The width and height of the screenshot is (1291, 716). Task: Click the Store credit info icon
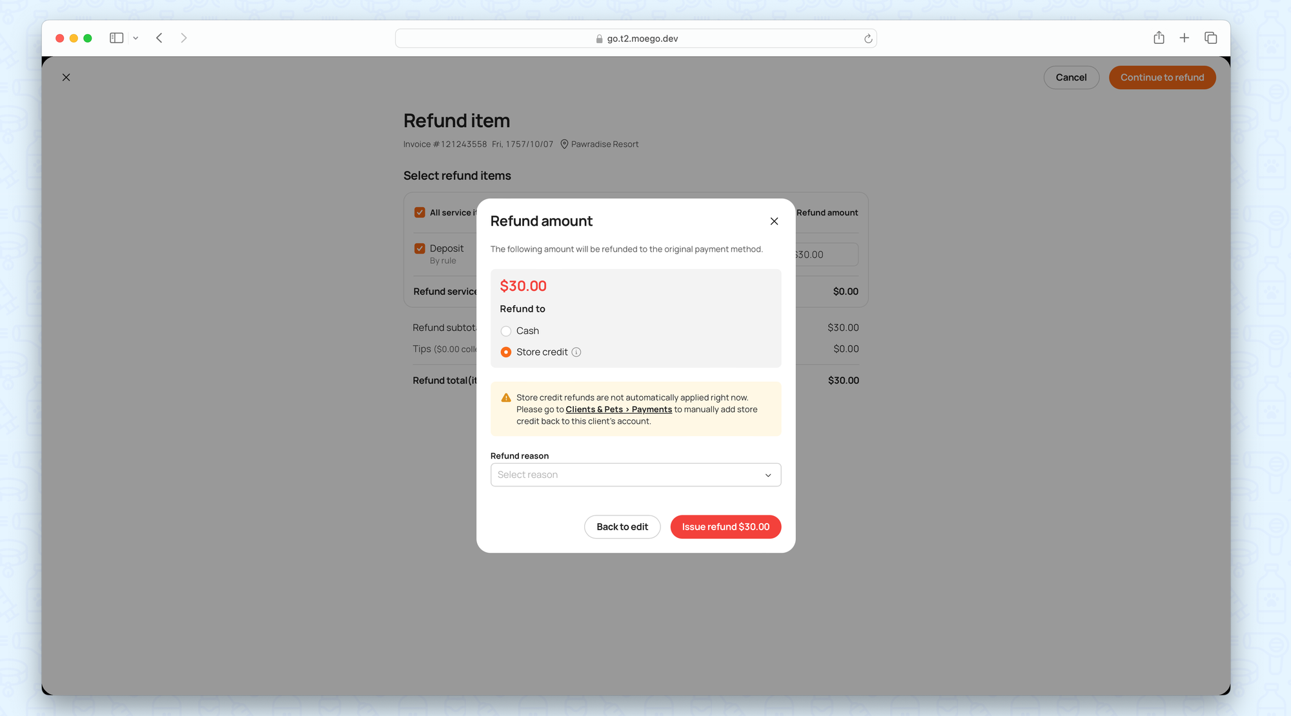click(576, 352)
